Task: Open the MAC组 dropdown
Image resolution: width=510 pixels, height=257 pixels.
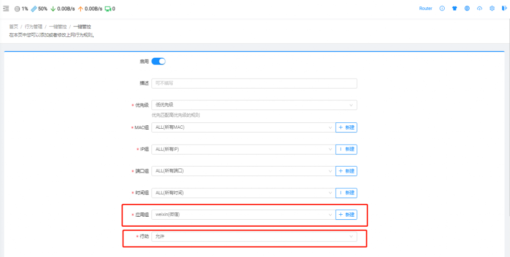Action: coord(244,128)
